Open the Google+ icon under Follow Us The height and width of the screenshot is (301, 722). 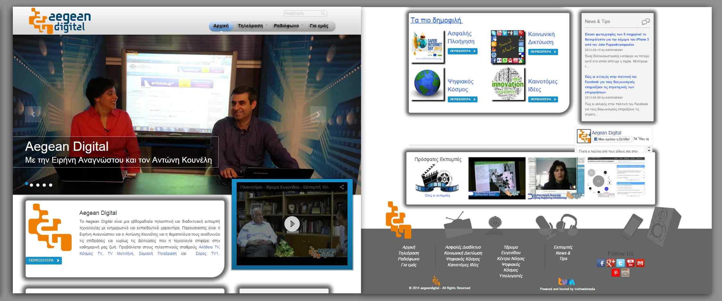[x=611, y=263]
